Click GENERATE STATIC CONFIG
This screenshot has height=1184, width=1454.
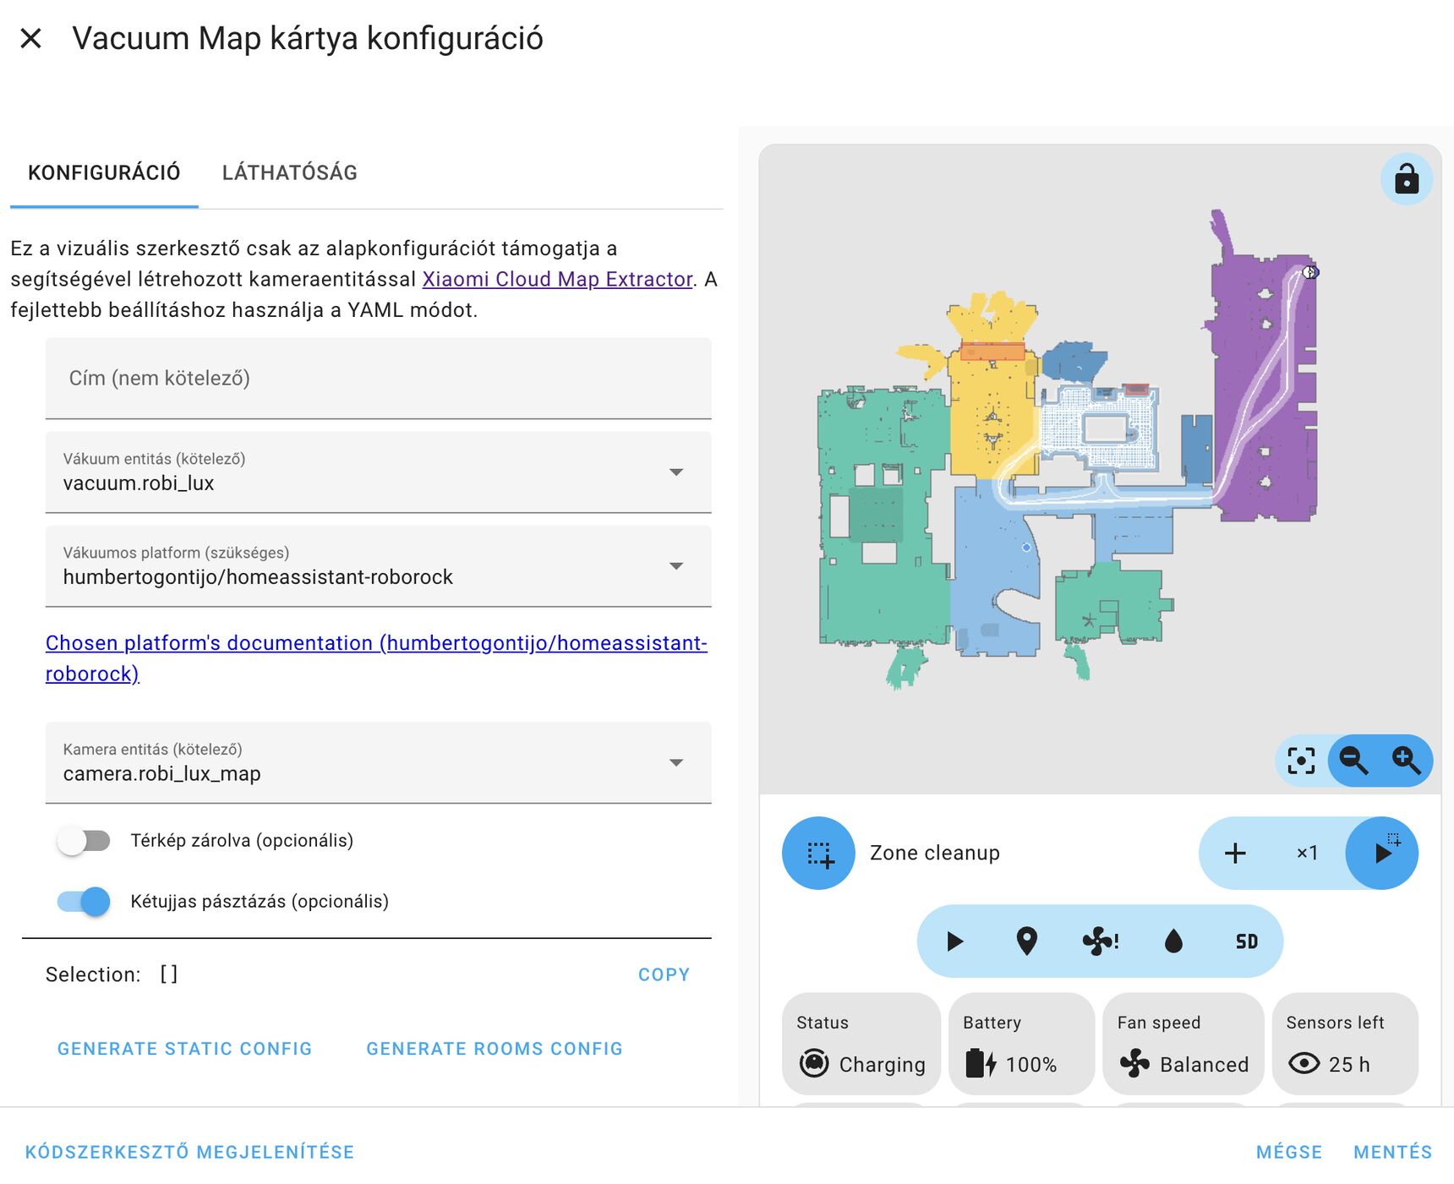tap(184, 1049)
